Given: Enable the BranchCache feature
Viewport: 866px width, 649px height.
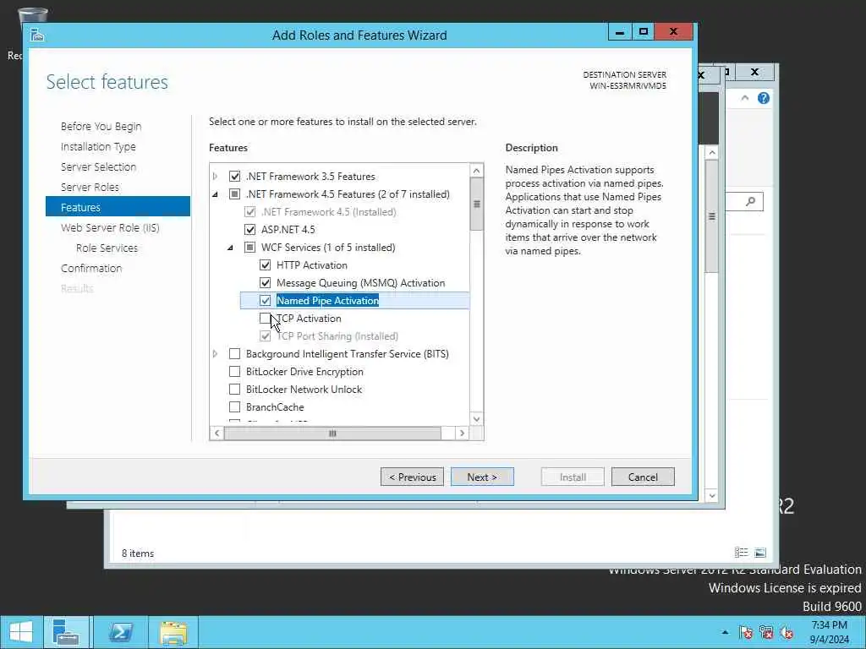Looking at the screenshot, I should pos(235,406).
